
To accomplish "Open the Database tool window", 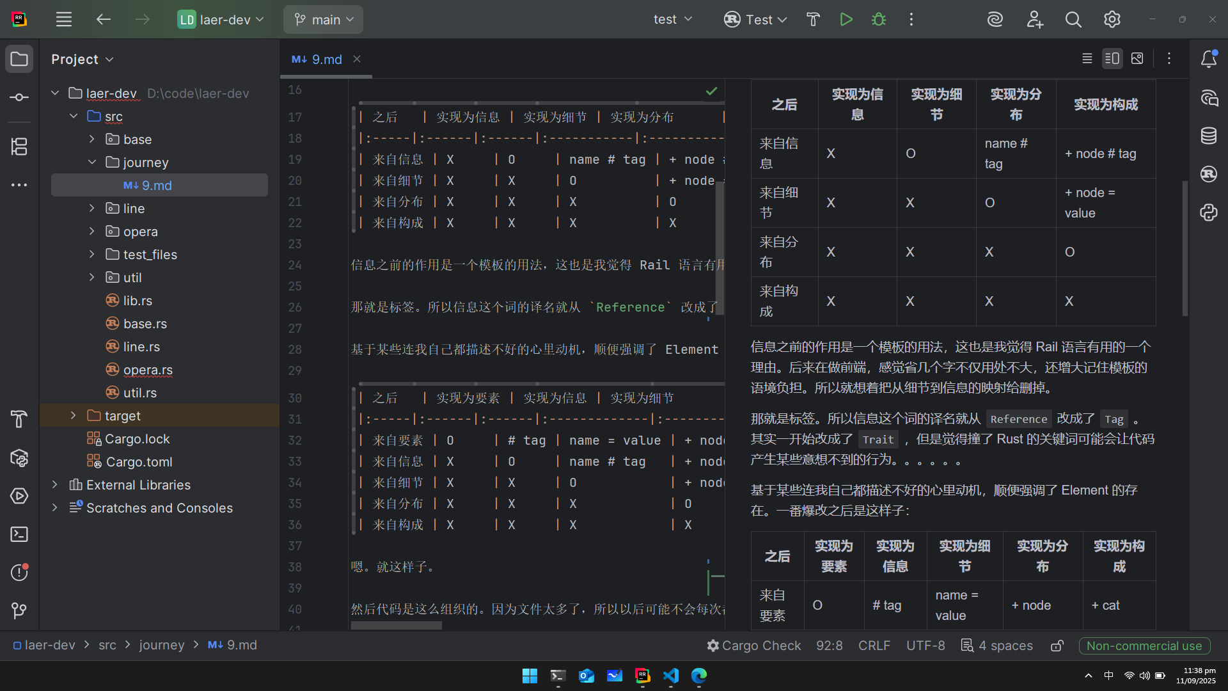I will click(1209, 136).
